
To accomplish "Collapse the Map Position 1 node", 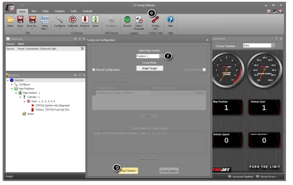I will pos(16,93).
